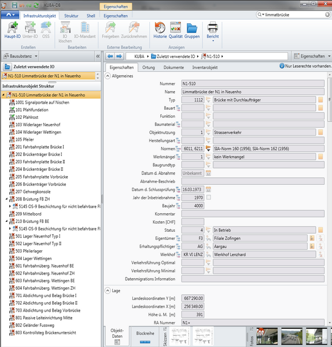Open the Typ selection flag icon

208,100
